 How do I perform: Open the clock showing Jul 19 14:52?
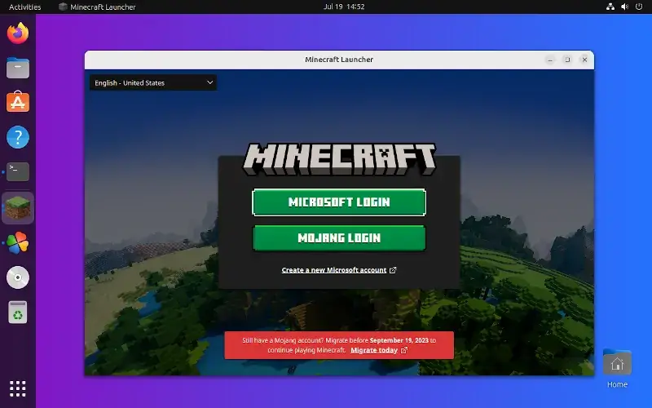[x=344, y=7]
